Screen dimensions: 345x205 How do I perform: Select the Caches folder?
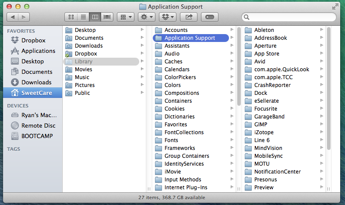point(173,62)
